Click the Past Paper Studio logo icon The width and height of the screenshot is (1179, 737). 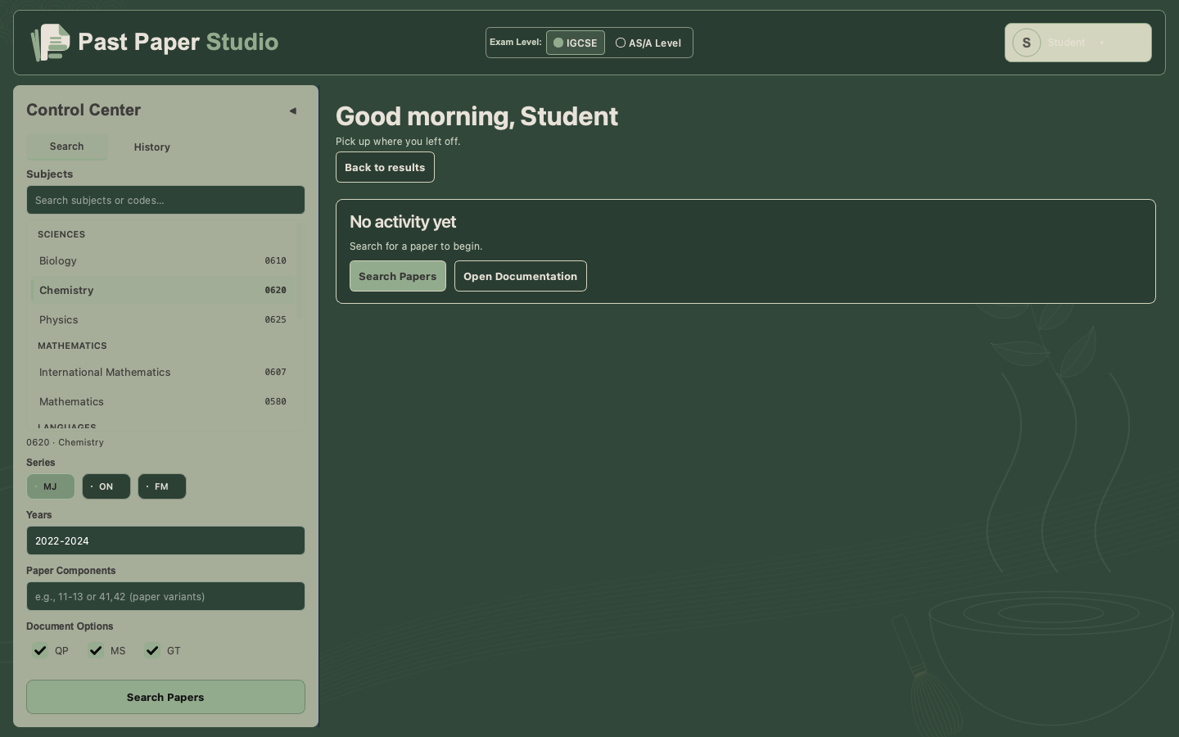[51, 43]
